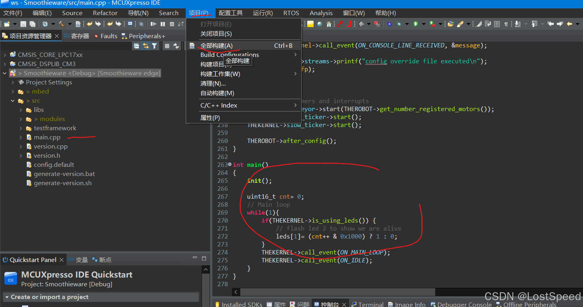Click the hammer Build toolbar icon
583x307 pixels.
pos(62,24)
